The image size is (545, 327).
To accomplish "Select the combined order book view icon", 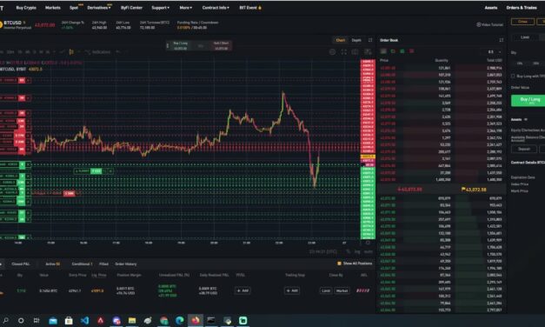I will 383,51.
